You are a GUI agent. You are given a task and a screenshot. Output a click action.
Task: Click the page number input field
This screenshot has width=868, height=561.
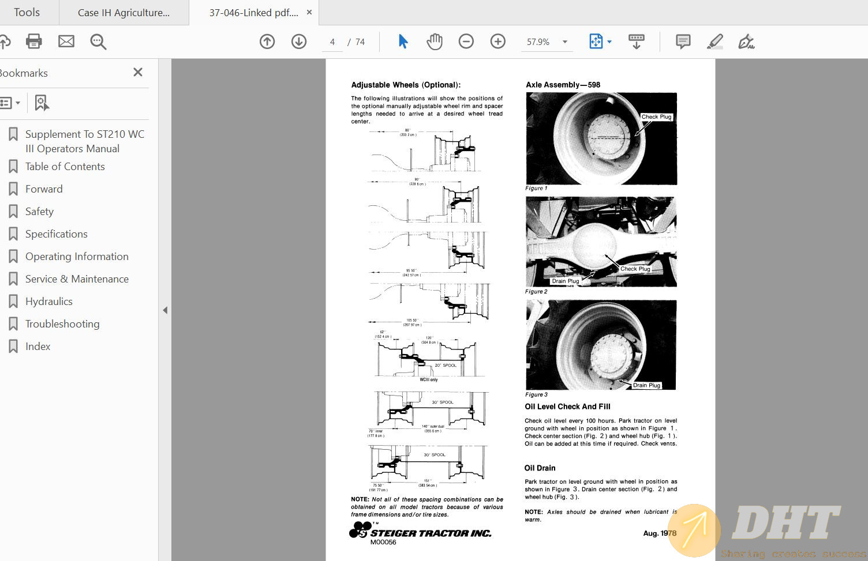click(332, 42)
